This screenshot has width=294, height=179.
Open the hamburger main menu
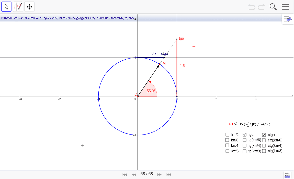(285, 7)
